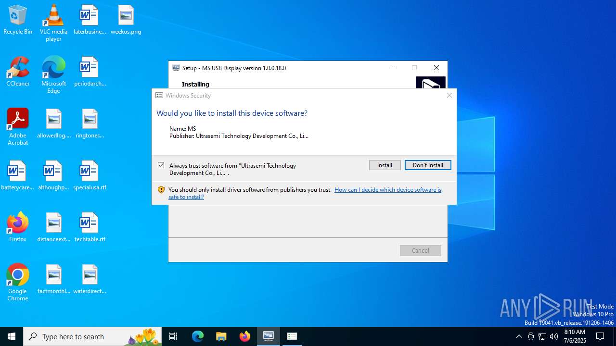Close the MS USB Display Setup window
This screenshot has width=616, height=346.
[x=436, y=68]
